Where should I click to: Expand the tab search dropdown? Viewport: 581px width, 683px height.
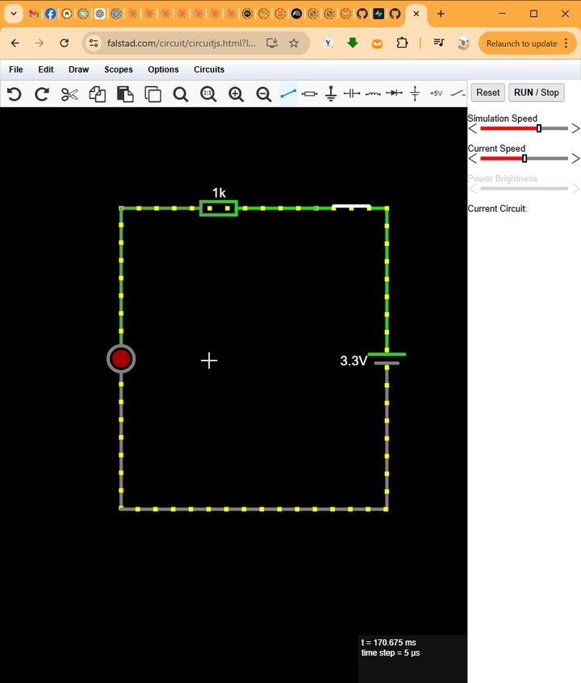(x=14, y=14)
